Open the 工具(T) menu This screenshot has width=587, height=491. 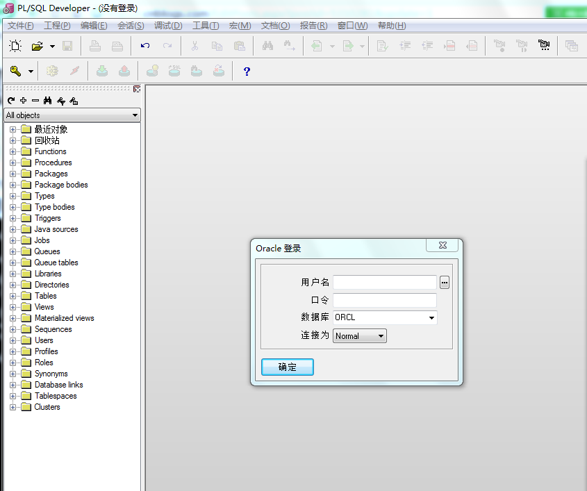tap(206, 26)
